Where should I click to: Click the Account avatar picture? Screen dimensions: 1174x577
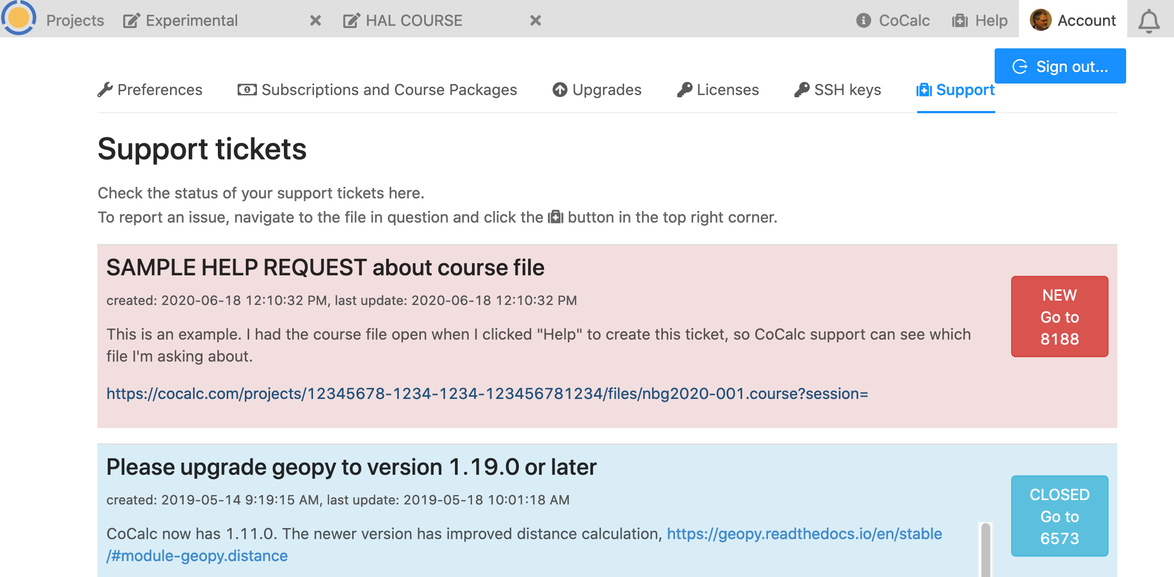pyautogui.click(x=1040, y=20)
